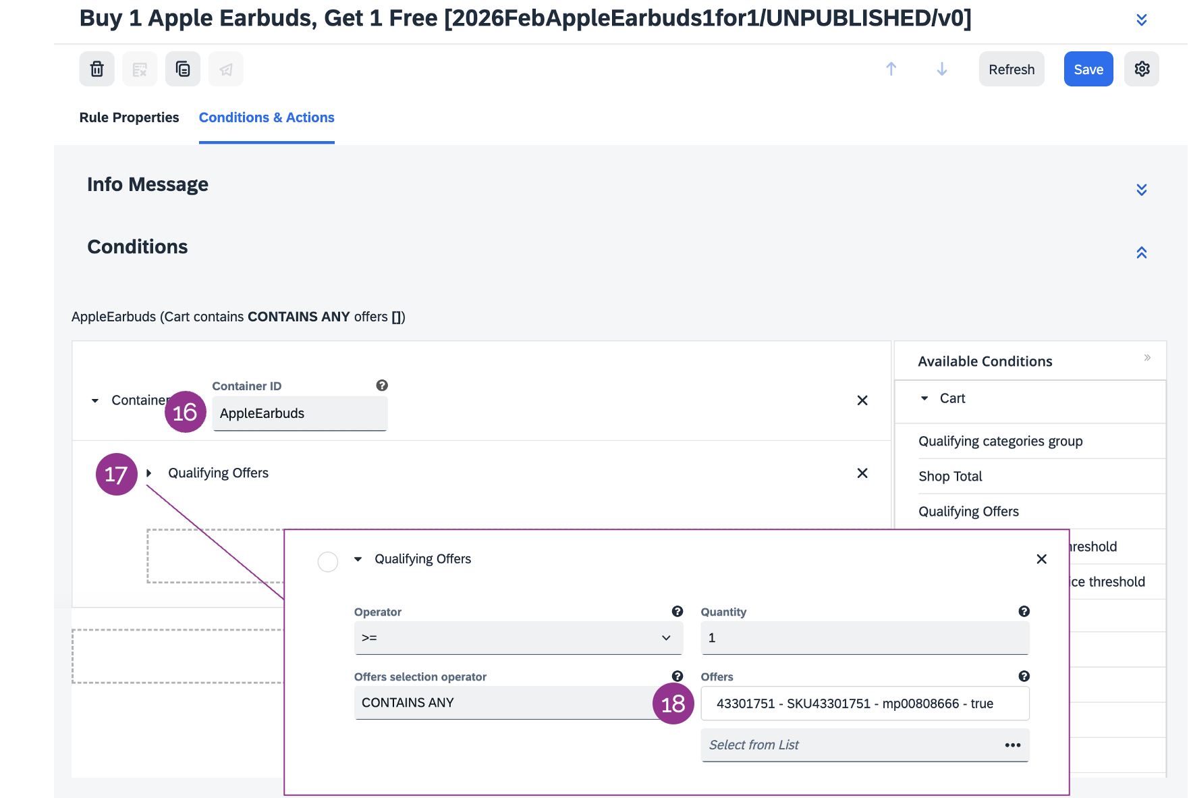Collapse the Conditions section

(1141, 252)
